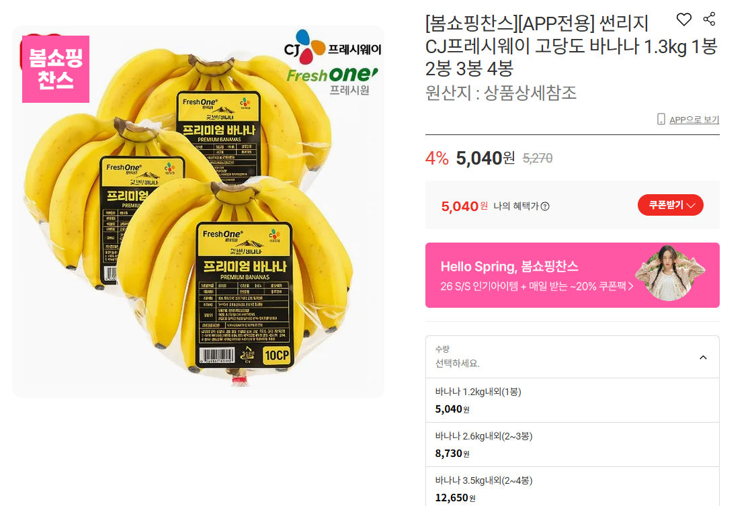Click the Fresh One 프레시원 logo
Viewport: 754px width, 506px height.
pos(332,81)
